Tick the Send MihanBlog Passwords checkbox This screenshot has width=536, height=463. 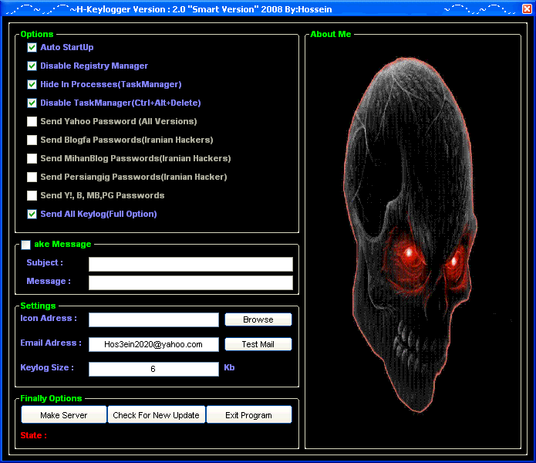(x=32, y=158)
